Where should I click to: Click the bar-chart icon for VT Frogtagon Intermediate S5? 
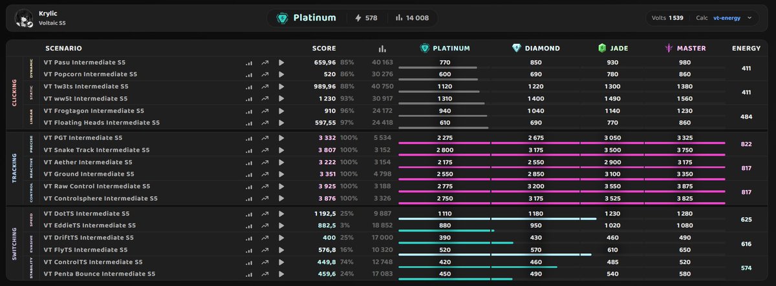[x=249, y=111]
